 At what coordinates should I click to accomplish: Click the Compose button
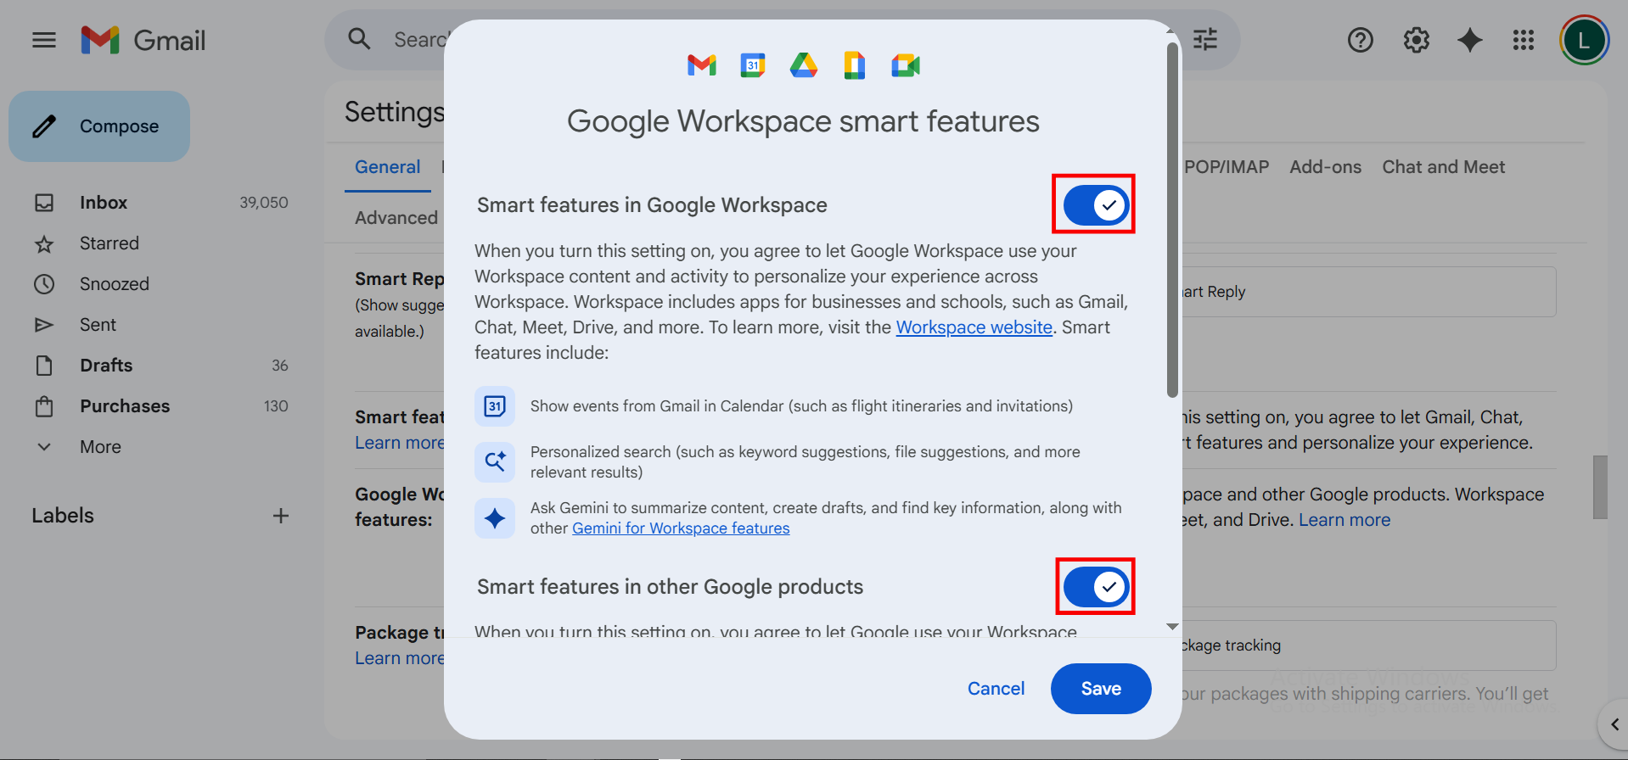tap(99, 126)
